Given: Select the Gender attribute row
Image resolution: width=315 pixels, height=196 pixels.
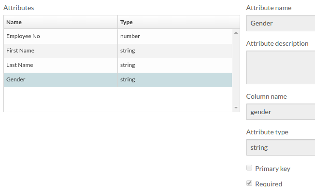Looking at the screenshot, I should (x=118, y=79).
